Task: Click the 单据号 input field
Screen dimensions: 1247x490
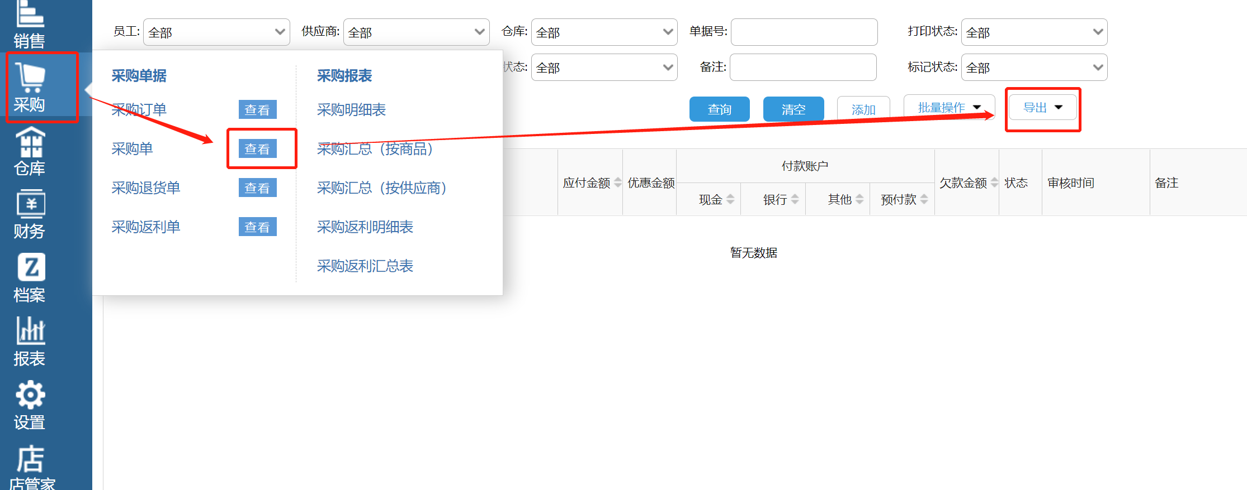Action: (x=804, y=32)
